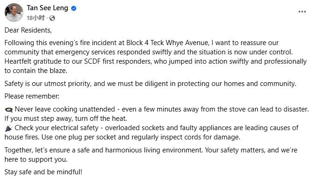Screen dimensions: 312x178
Task: Click the "Stay safe and be mindful!" line
Action: point(43,172)
